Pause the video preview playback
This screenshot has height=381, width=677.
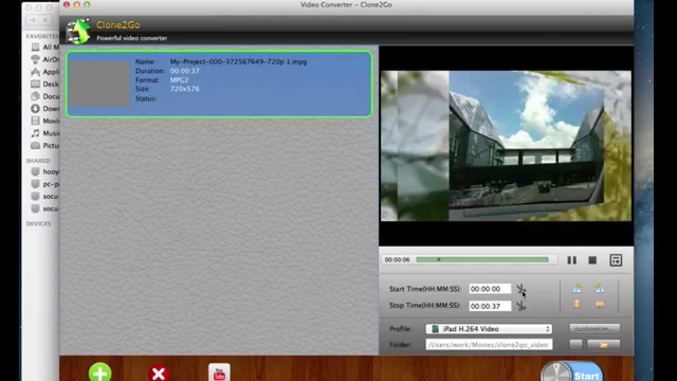[x=572, y=260]
